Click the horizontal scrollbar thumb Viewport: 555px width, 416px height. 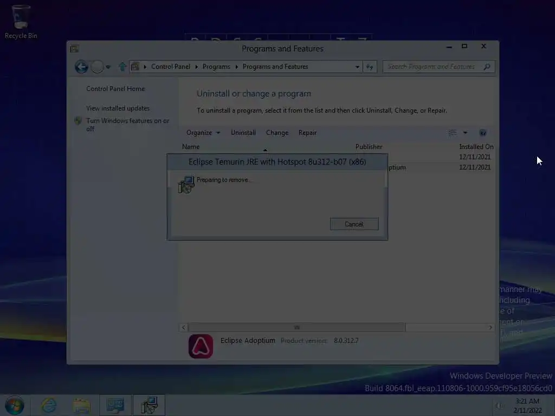point(296,327)
